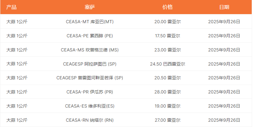Select the CEASA-ES 维多利亚(ES) market cell
253x127 pixels.
click(90, 106)
